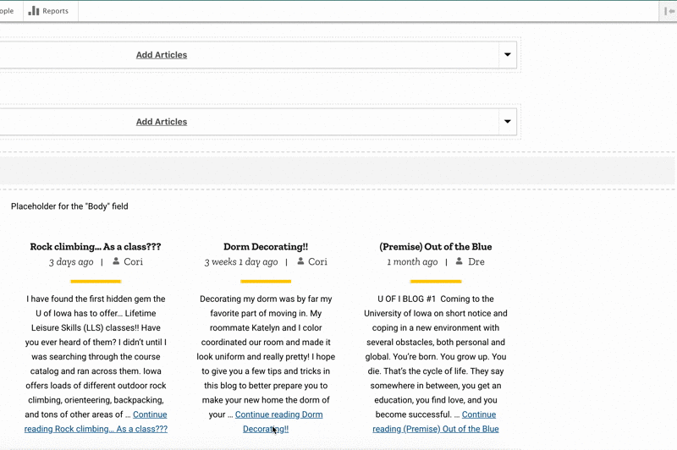Click the author name Dre
This screenshot has height=450, width=677.
[476, 261]
